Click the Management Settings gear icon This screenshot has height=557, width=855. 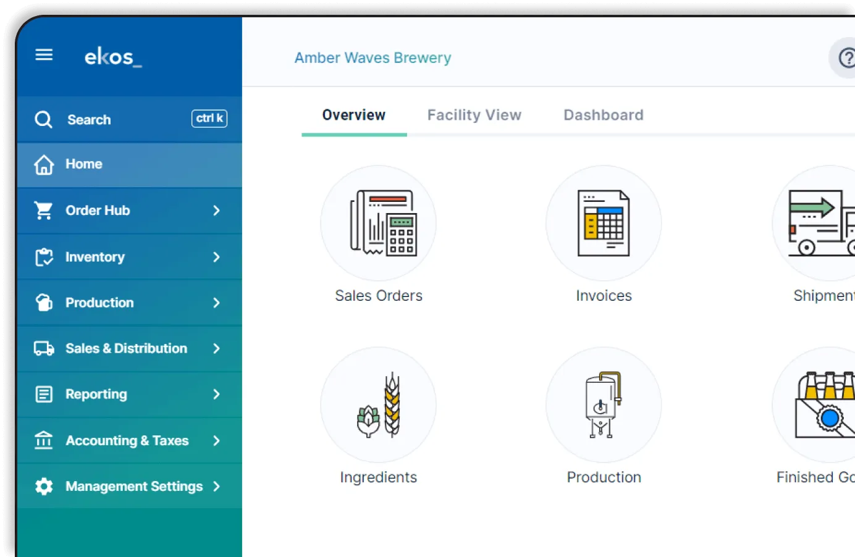[44, 487]
